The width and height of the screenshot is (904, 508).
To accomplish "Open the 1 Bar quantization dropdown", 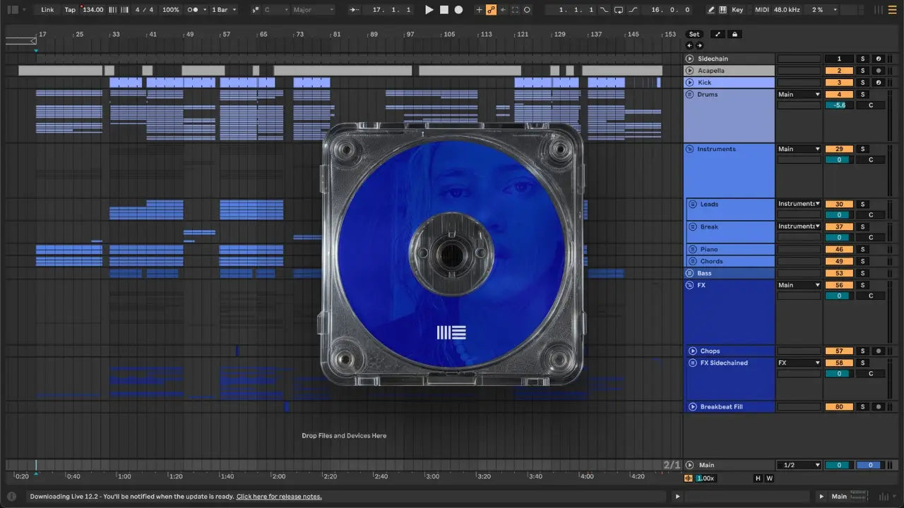I will pyautogui.click(x=225, y=10).
